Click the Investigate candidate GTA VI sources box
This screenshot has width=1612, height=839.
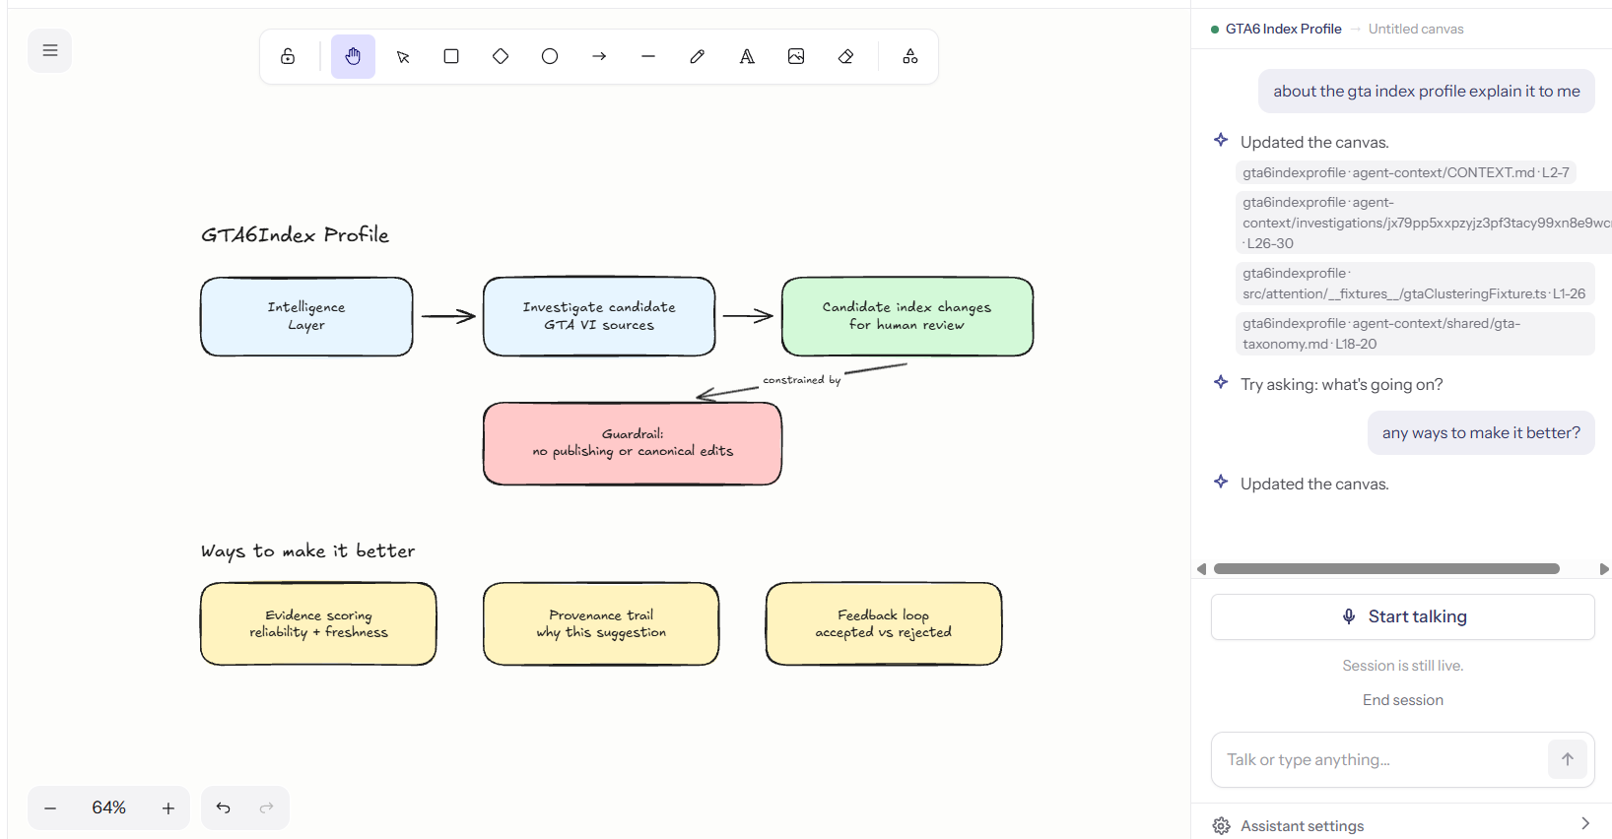[599, 316]
